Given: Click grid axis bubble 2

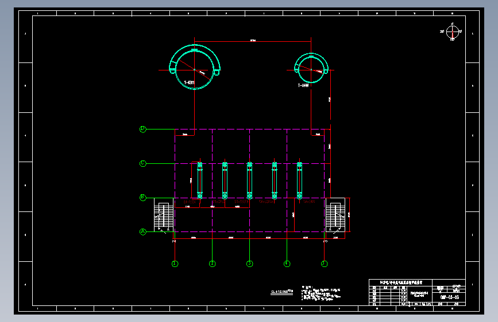Looking at the screenshot, I should click(x=213, y=264).
